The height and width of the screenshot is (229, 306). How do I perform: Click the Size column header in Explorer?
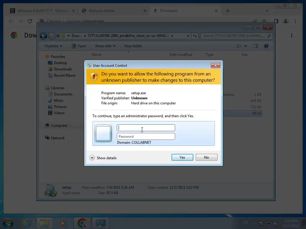(x=244, y=55)
